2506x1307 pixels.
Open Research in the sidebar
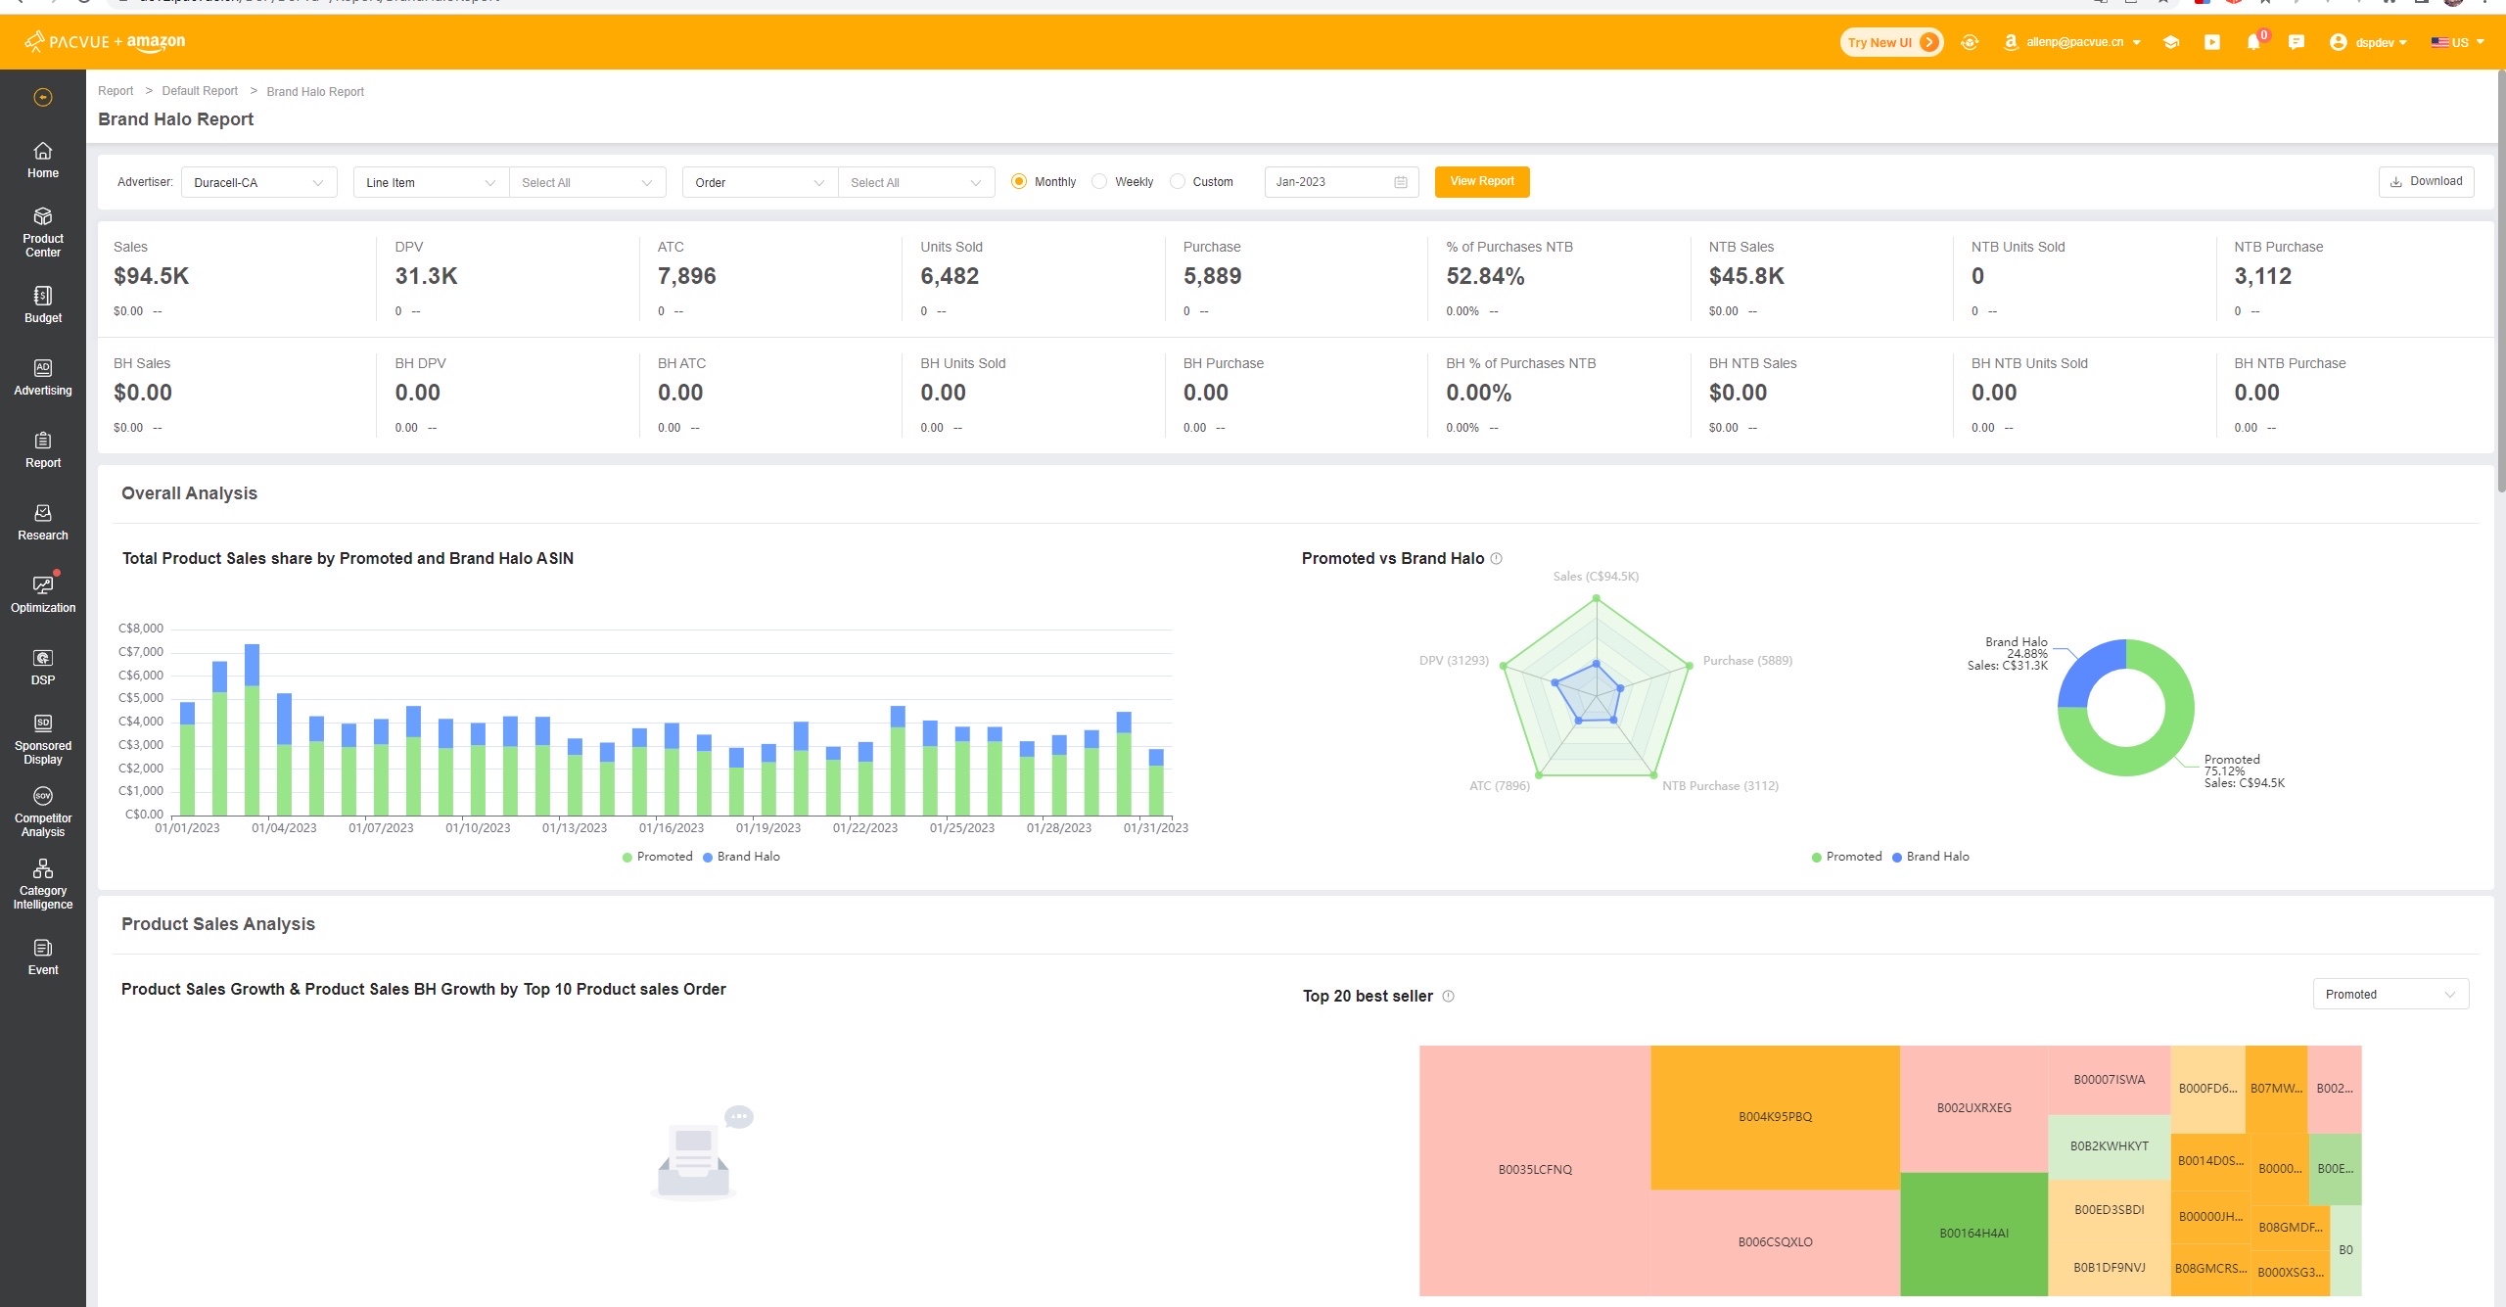point(43,522)
